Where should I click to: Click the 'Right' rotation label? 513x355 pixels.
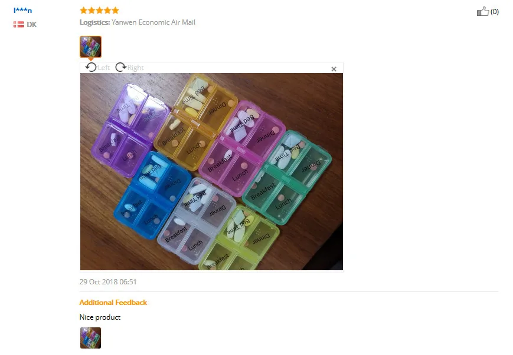click(x=135, y=68)
